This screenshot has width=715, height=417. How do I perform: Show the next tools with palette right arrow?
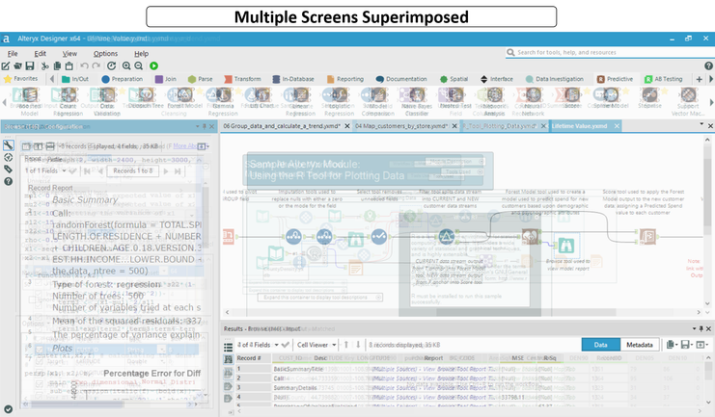(x=711, y=102)
